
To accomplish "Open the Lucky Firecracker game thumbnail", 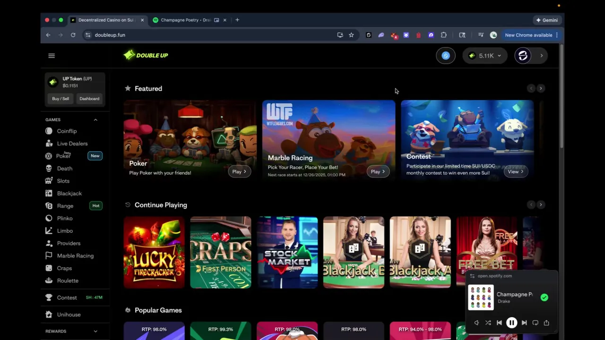I will [x=154, y=252].
